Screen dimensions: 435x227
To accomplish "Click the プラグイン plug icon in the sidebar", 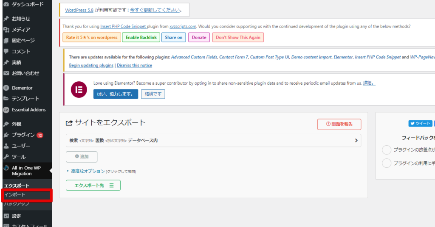I will (x=6, y=135).
